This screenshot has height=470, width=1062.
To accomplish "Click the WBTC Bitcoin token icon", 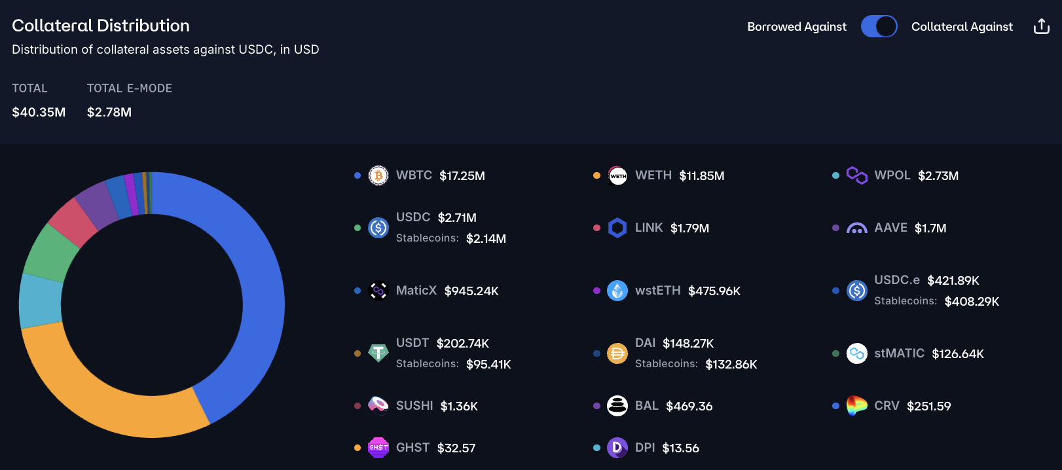I will point(378,175).
